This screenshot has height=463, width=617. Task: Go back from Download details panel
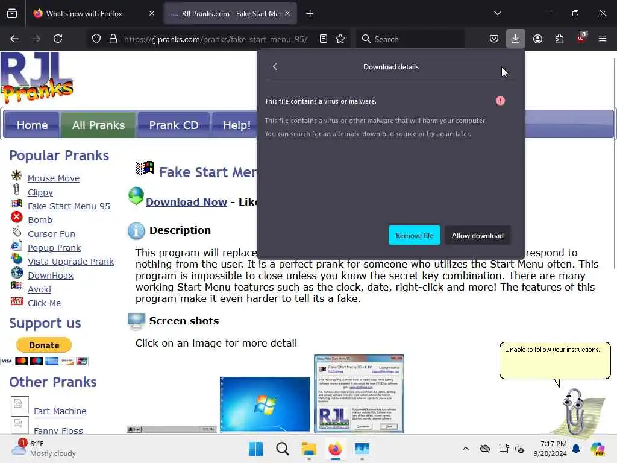[x=275, y=66]
